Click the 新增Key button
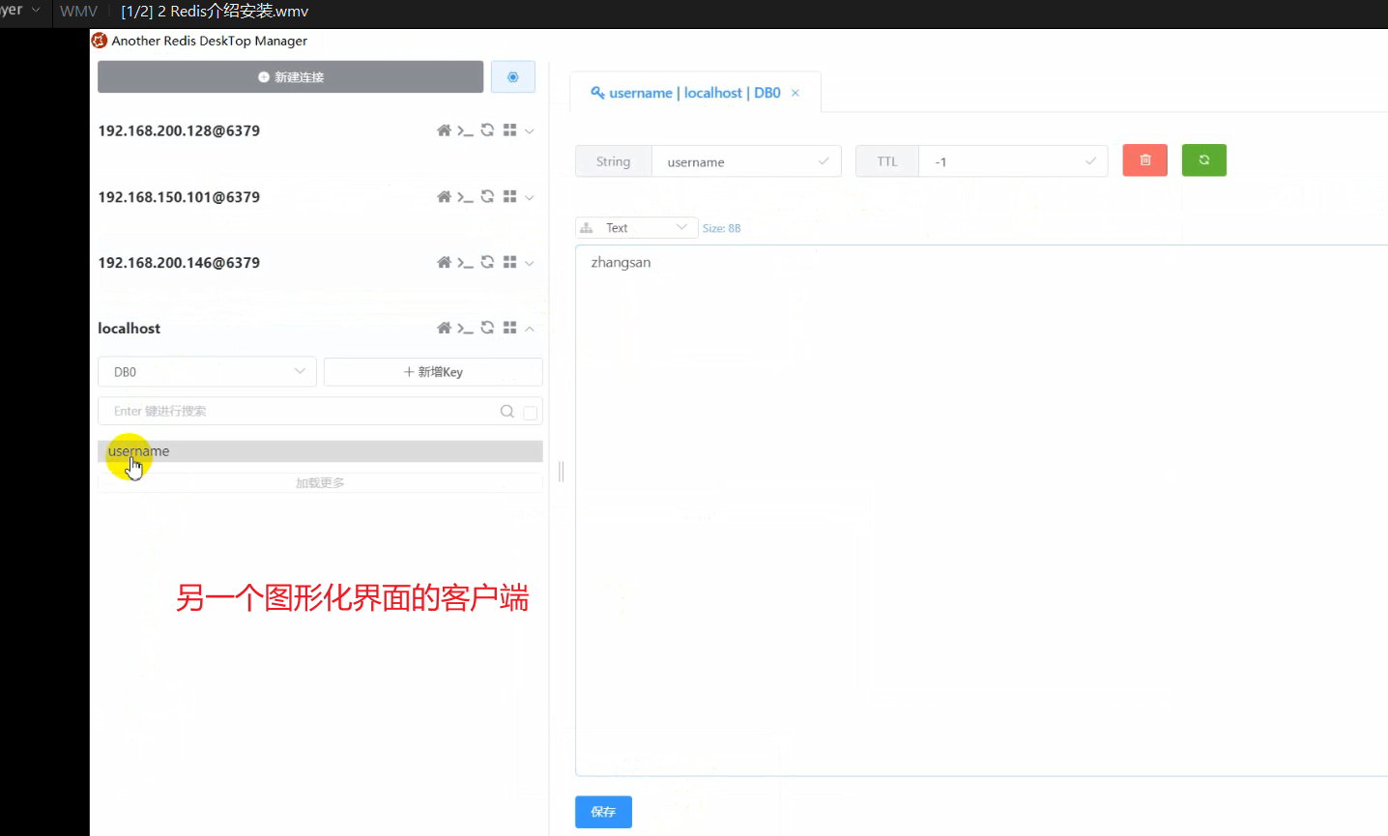 coord(433,372)
